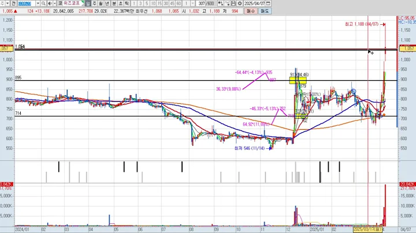The width and height of the screenshot is (416, 233).
Task: Switch chart to 분 minute period
Action: coord(114,3)
